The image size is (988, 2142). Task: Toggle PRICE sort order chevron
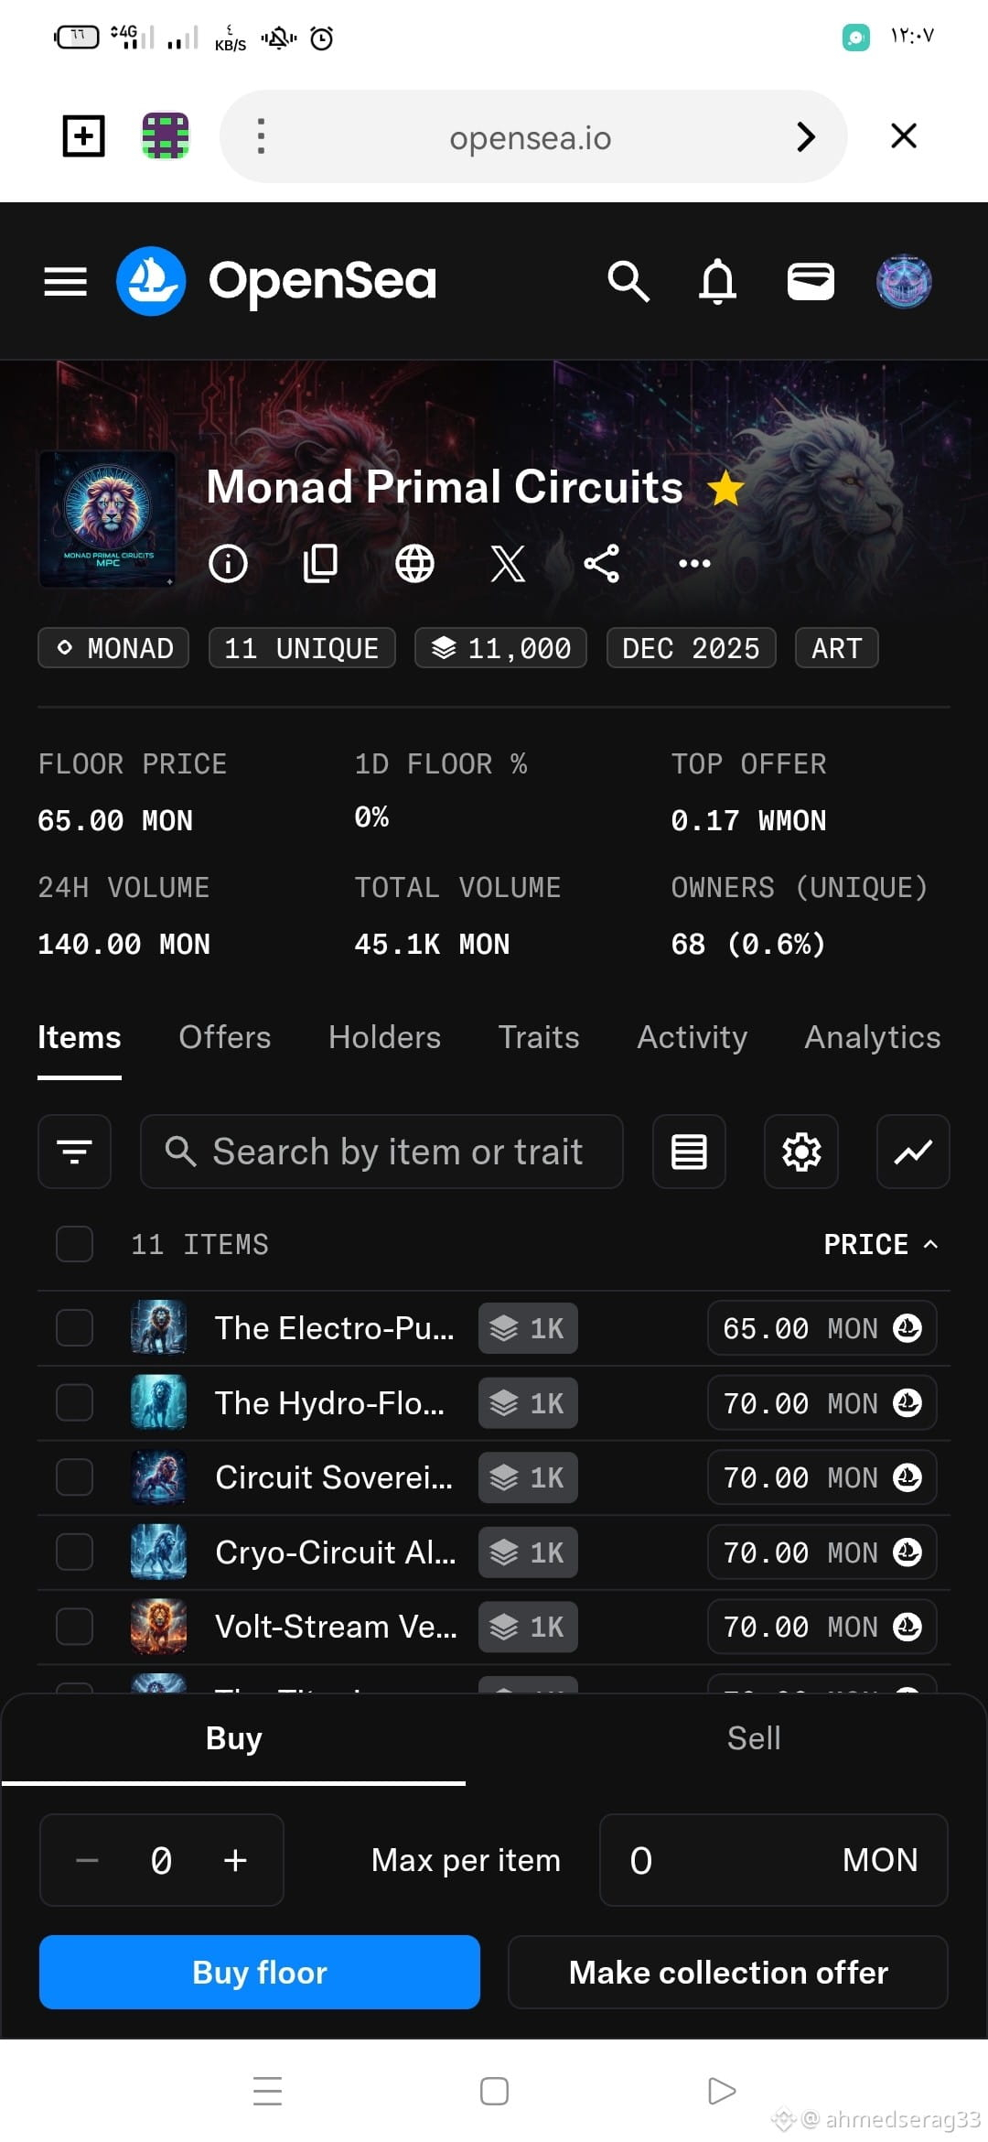[931, 1244]
